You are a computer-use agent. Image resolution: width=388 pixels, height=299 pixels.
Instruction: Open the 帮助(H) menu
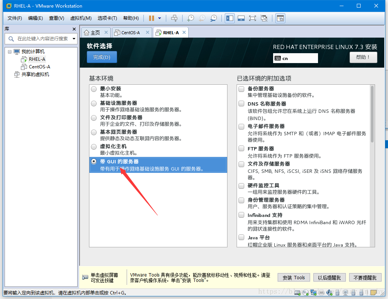131,18
